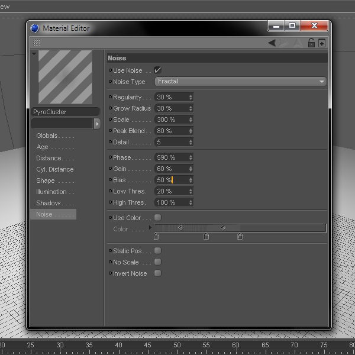The image size is (355, 355).
Task: Click the PyroCluster name field
Action: 65,112
